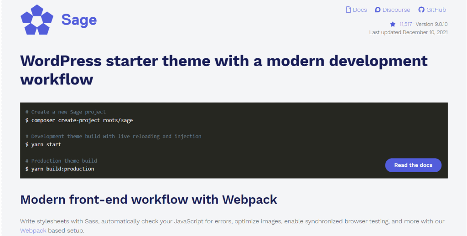Click the Discourse speech bubble icon

pyautogui.click(x=378, y=10)
